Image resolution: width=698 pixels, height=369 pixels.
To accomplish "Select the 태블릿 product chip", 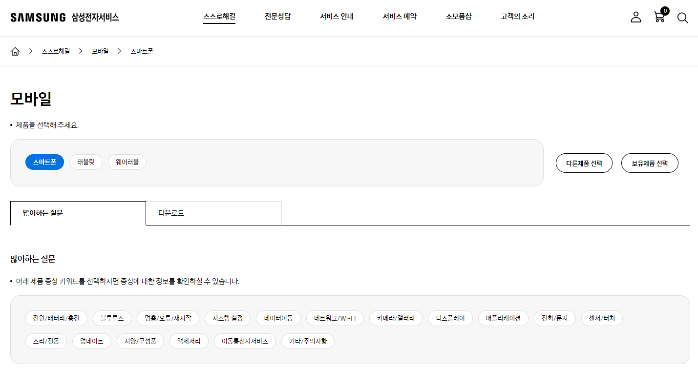I will (x=86, y=162).
